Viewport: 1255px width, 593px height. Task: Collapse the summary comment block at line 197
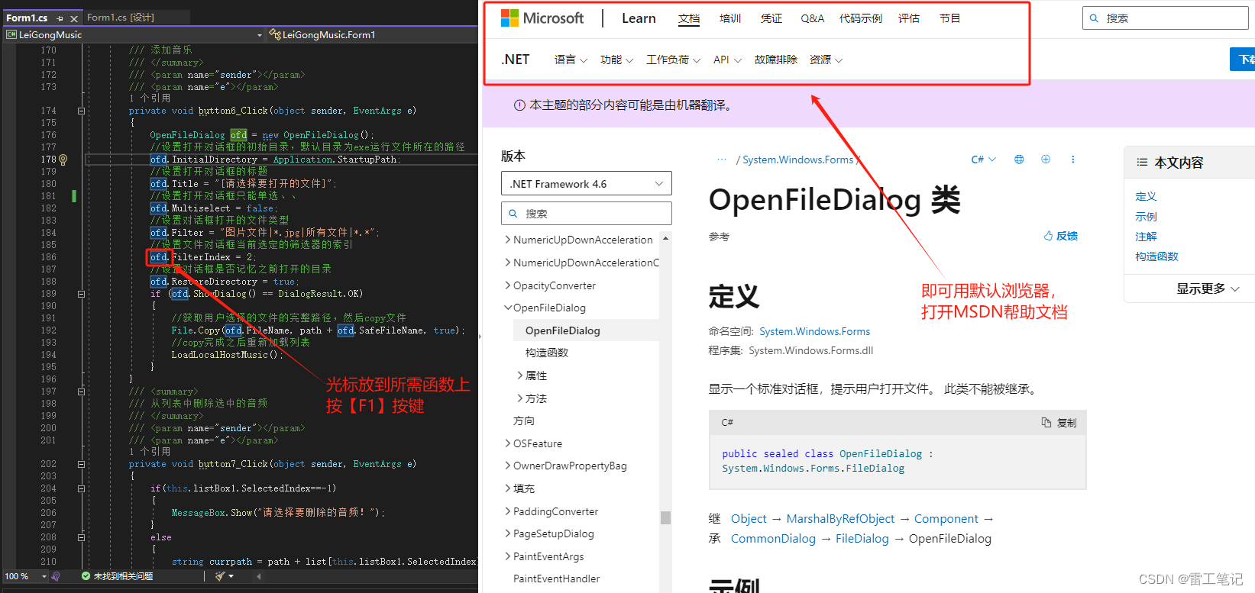81,392
